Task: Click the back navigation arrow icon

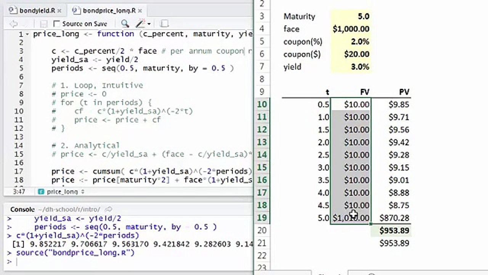Action: click(x=13, y=24)
